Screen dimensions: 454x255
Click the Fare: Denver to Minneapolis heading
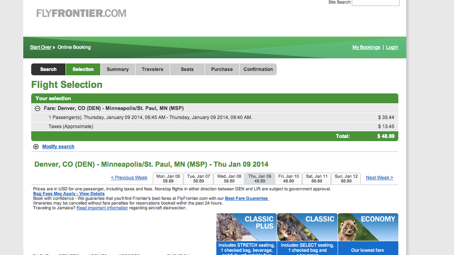click(113, 108)
